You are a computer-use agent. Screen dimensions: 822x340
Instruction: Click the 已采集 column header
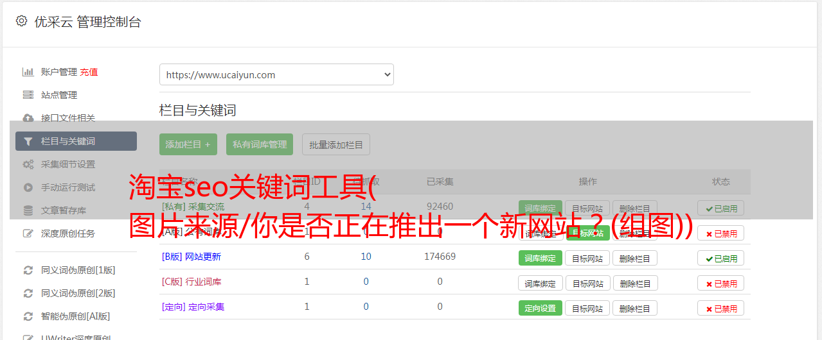coord(440,182)
